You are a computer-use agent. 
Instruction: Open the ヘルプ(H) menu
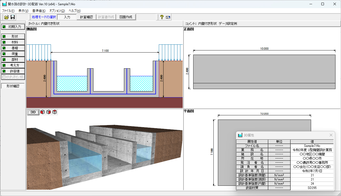point(75,11)
